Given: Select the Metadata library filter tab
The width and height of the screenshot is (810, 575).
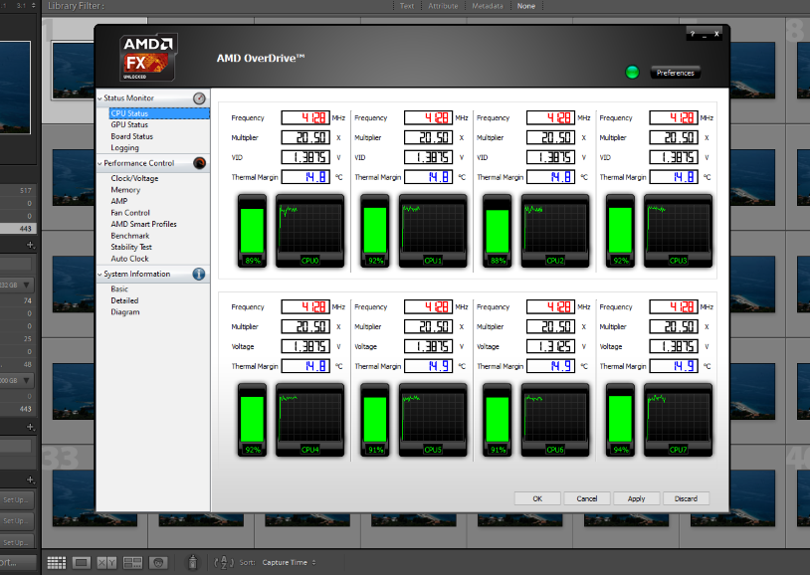Looking at the screenshot, I should pyautogui.click(x=487, y=6).
